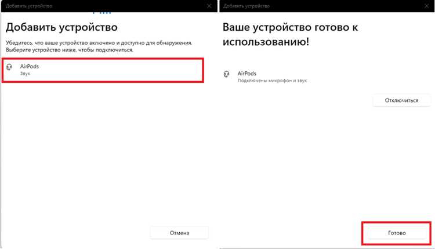The image size is (435, 249).
Task: Click 'Добавить устройство' heading in left dialog
Action: point(61,27)
